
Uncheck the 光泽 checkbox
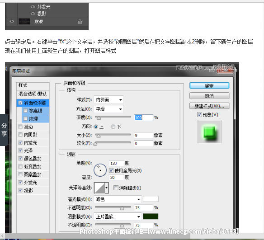tap(20, 151)
